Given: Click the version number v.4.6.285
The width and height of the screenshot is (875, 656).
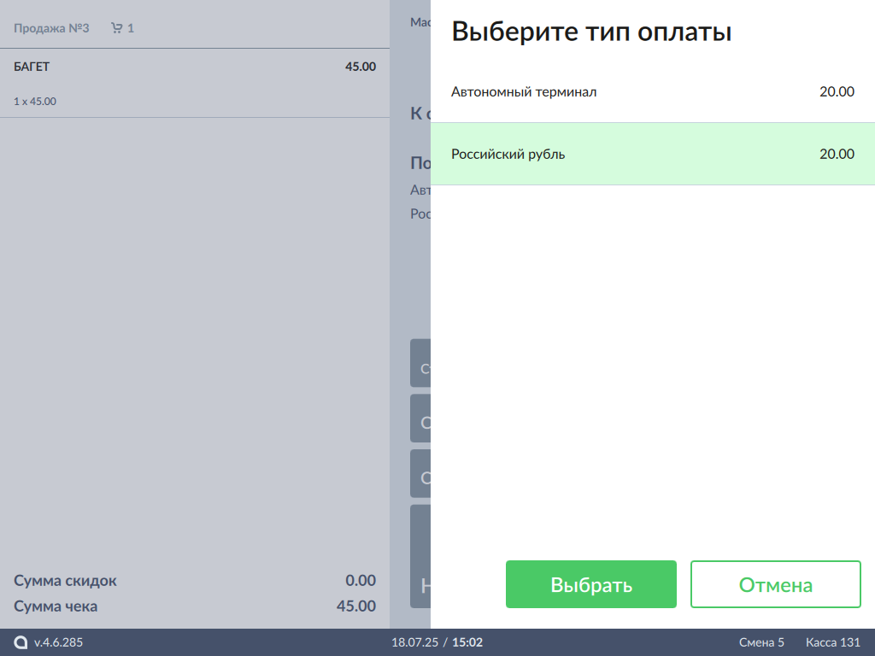Looking at the screenshot, I should pos(58,642).
